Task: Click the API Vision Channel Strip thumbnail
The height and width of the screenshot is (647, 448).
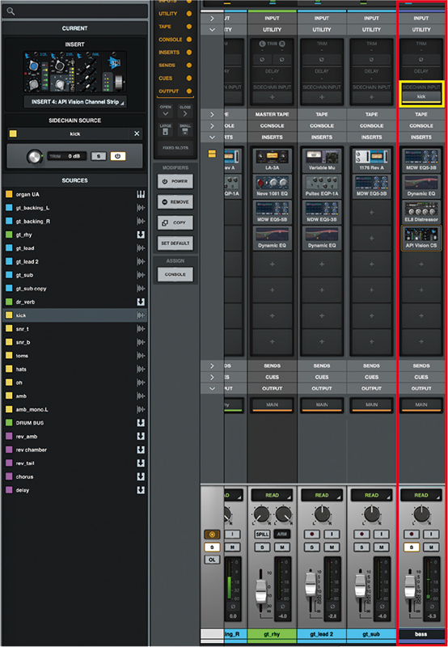Action: 74,72
